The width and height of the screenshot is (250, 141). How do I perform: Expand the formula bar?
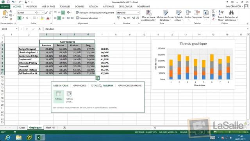pos(247,29)
